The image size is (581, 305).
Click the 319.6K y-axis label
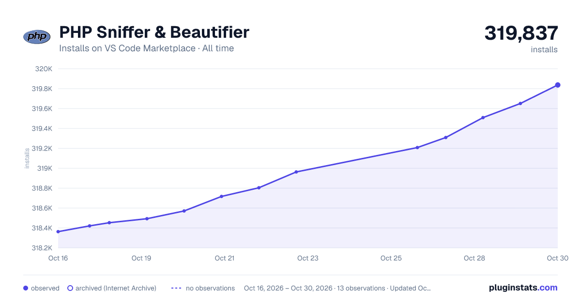pyautogui.click(x=42, y=108)
